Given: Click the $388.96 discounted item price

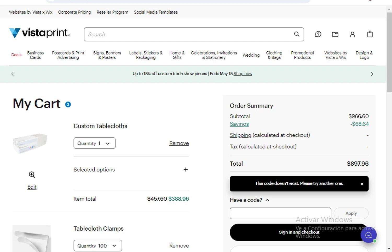Looking at the screenshot, I should point(178,199).
